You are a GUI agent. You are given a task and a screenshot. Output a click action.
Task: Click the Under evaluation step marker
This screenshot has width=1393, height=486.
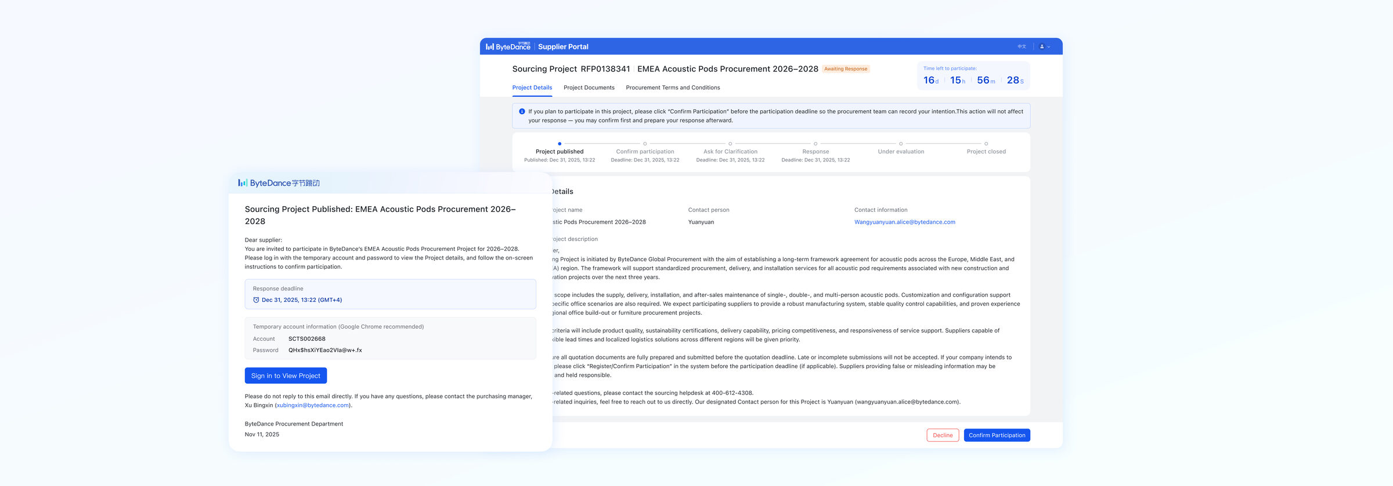point(901,143)
